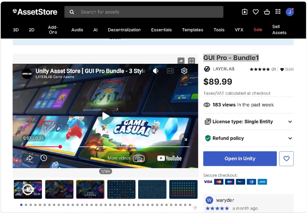Open the Add-Ons category menu

click(x=53, y=30)
